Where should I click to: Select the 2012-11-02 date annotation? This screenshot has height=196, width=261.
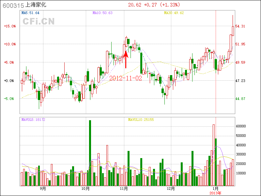click(x=125, y=78)
